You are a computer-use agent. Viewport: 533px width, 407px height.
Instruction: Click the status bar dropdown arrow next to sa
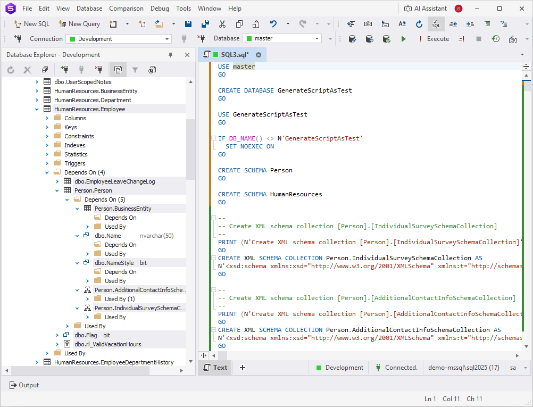[526, 368]
